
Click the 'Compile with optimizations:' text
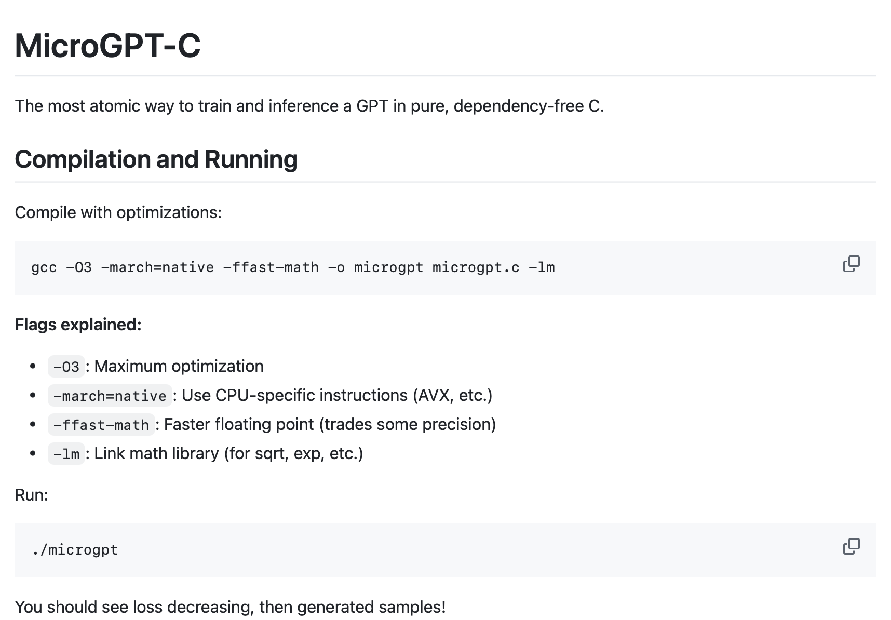(118, 212)
